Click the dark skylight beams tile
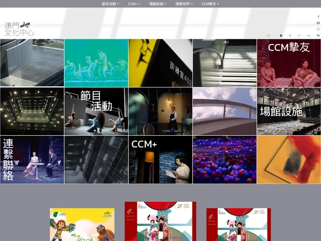 [x=96, y=160]
